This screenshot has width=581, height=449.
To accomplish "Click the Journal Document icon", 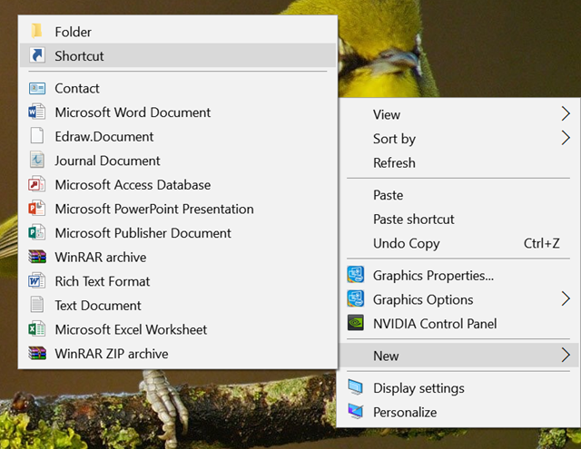I will click(x=37, y=160).
